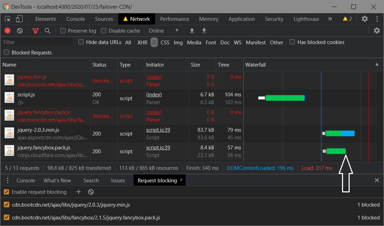Screen dimensions: 384x226
Task: Open (index) initiator link for script.js
Action: [x=154, y=94]
